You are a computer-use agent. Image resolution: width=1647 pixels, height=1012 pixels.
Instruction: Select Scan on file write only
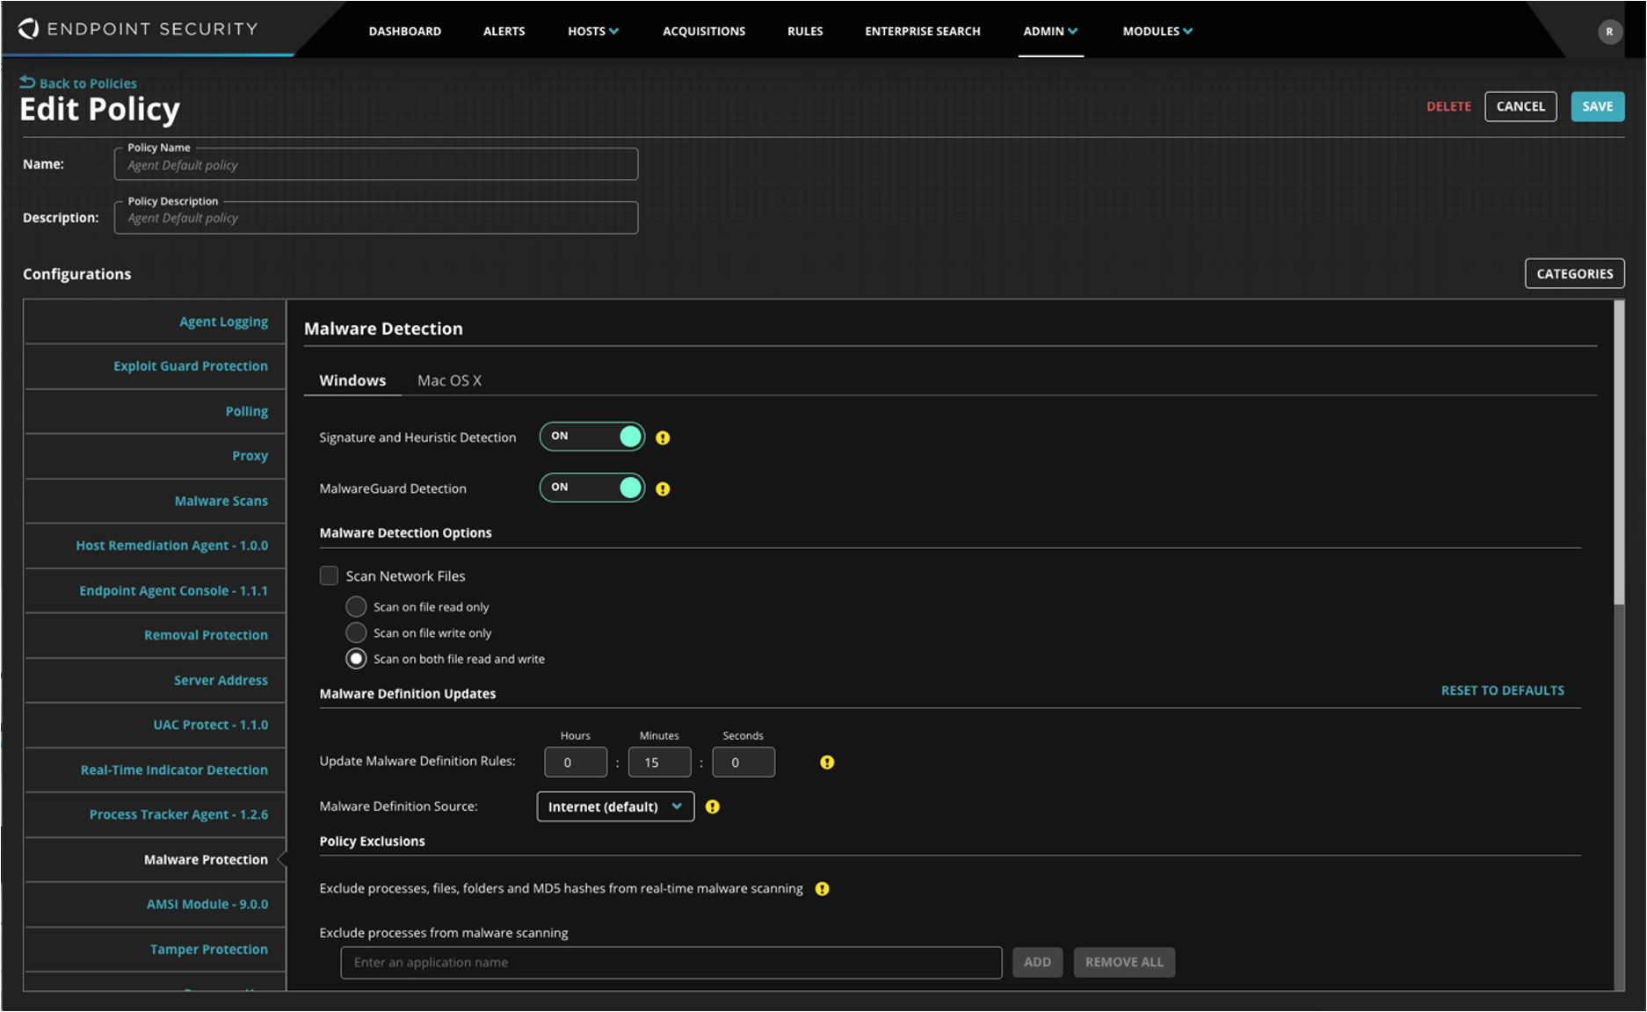pyautogui.click(x=356, y=632)
